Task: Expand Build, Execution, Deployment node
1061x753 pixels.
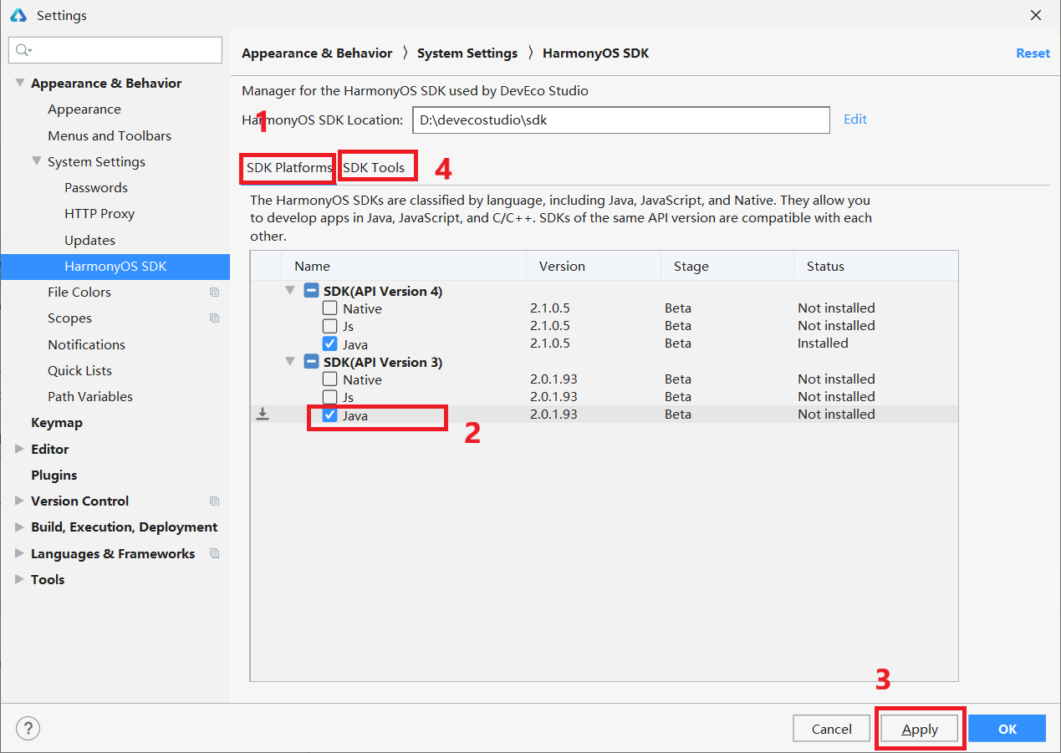Action: tap(20, 527)
